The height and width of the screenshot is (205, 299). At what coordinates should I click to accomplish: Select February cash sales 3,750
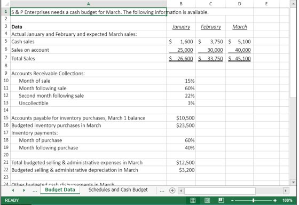[x=210, y=42]
